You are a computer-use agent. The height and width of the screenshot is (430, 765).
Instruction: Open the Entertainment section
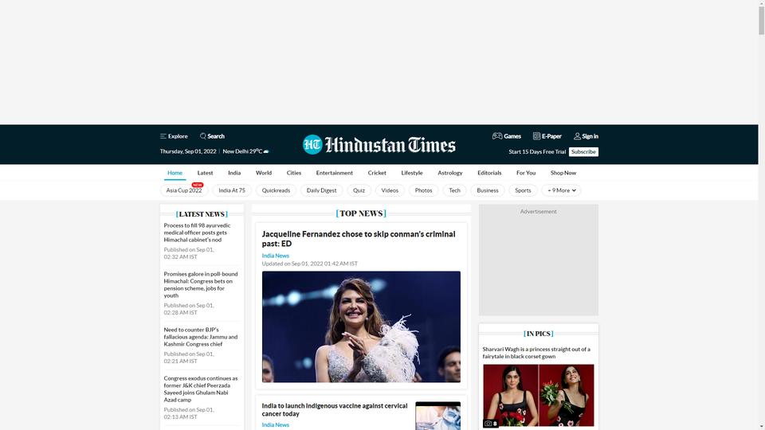[x=334, y=173]
